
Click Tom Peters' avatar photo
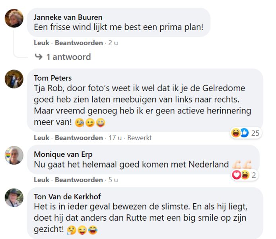(x=14, y=79)
